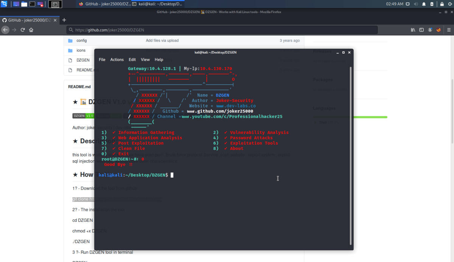Image resolution: width=454 pixels, height=262 pixels.
Task: Open the 'Add files via upload' commit for config
Action: (x=162, y=40)
